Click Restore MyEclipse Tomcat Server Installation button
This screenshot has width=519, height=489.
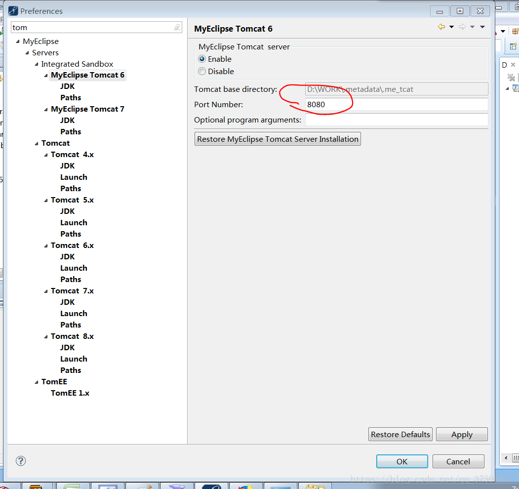coord(278,139)
